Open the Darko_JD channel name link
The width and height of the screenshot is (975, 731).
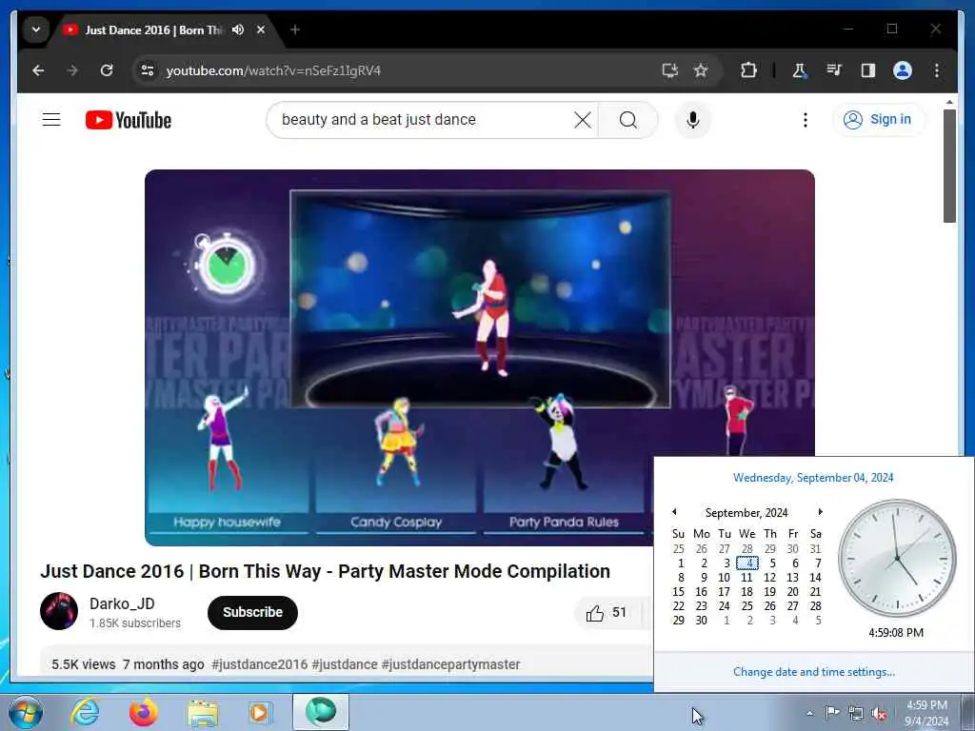[122, 603]
